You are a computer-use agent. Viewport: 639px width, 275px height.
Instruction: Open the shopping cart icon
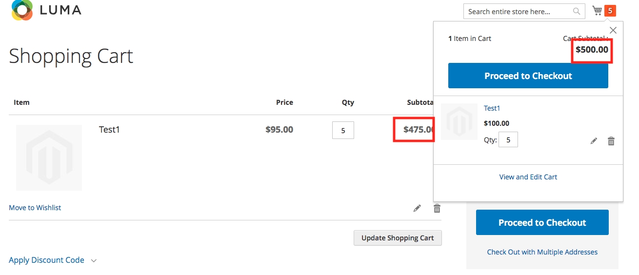597,11
